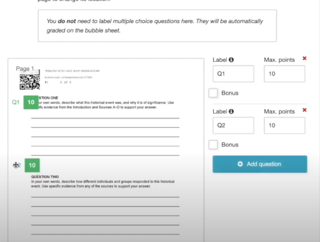Viewport: 320px width, 242px height.
Task: Click the Page 1 title label
Action: (25, 68)
